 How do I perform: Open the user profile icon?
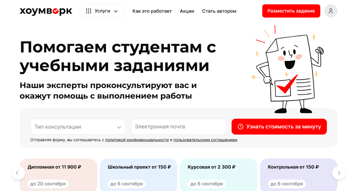click(331, 11)
